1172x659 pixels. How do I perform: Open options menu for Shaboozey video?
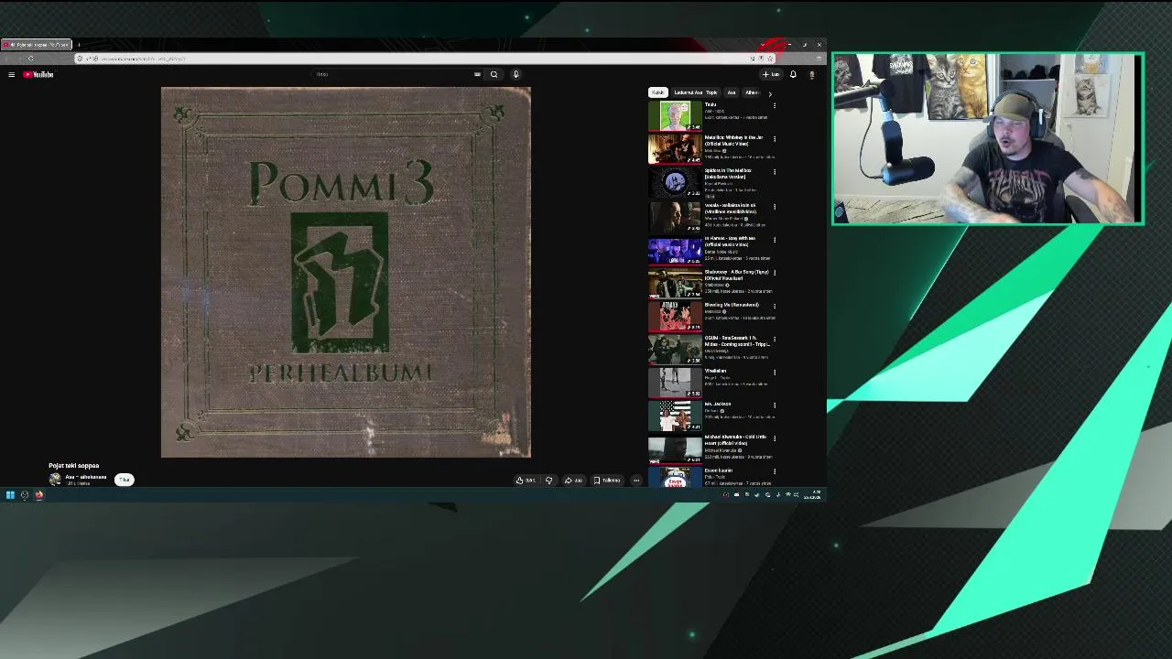coord(775,273)
